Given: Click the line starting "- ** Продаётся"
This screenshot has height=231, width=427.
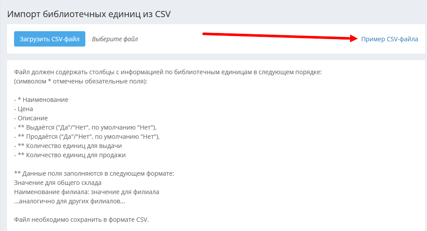Looking at the screenshot, I should [87, 137].
